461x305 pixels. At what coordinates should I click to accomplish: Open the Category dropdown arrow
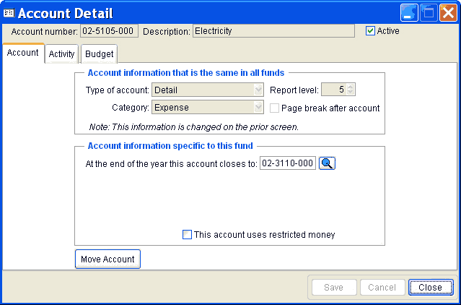258,108
